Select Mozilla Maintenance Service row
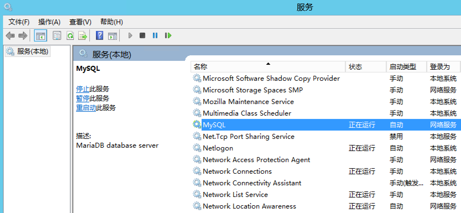 [248, 102]
